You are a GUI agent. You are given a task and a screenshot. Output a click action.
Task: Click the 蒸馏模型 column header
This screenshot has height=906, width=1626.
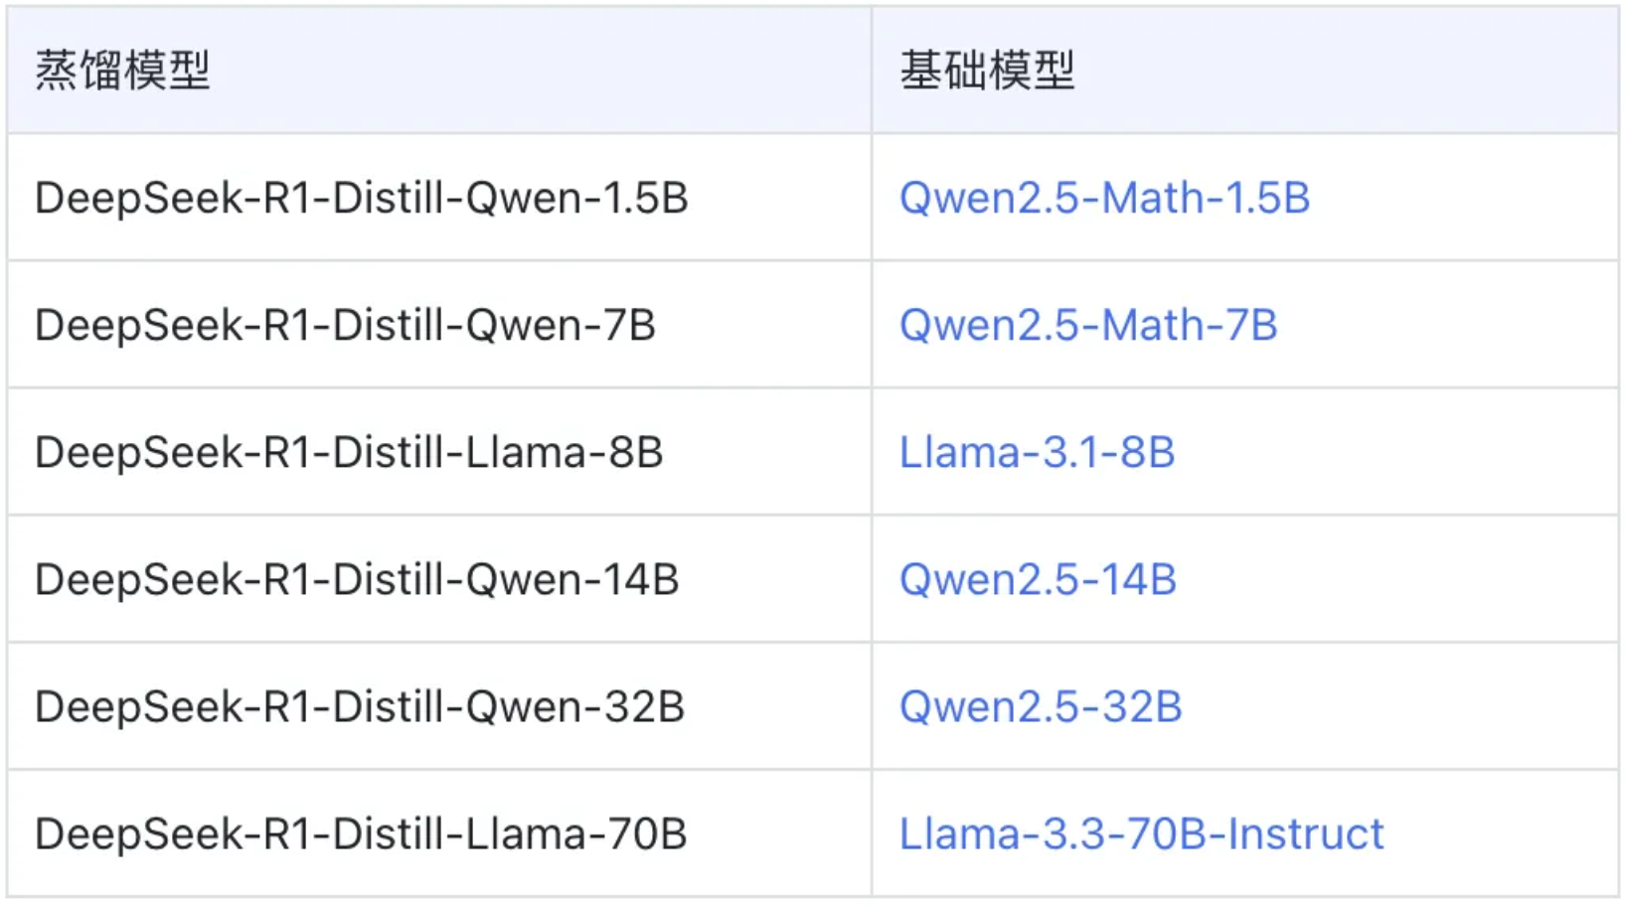pyautogui.click(x=122, y=71)
